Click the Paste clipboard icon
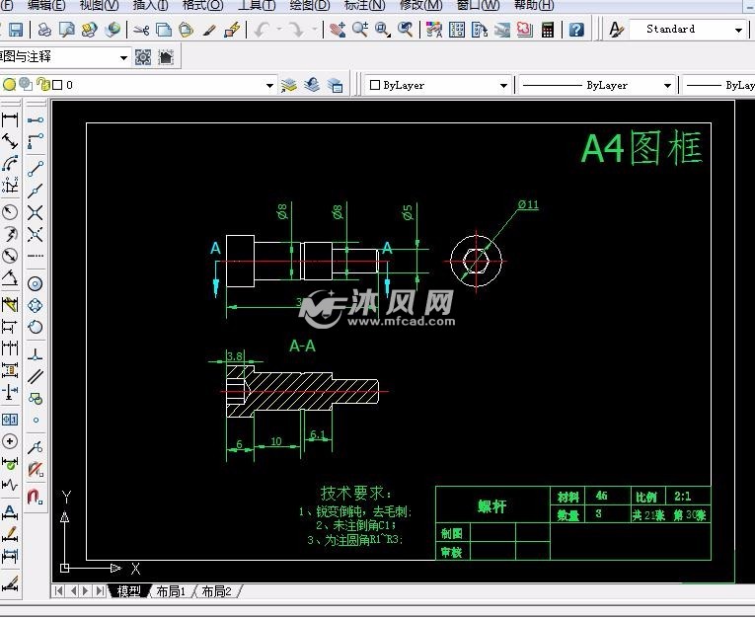The height and width of the screenshot is (618, 755). point(186,30)
